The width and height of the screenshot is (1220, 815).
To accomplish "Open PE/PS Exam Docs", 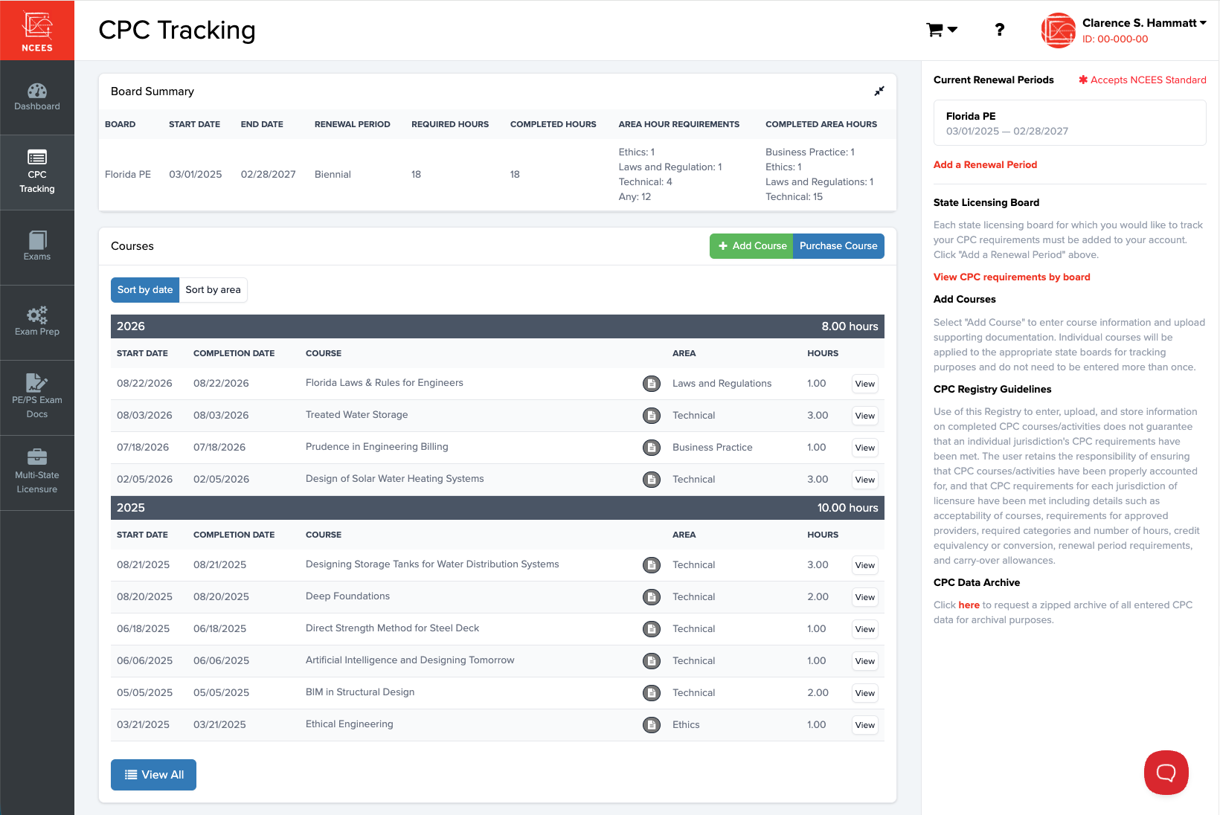I will [37, 397].
